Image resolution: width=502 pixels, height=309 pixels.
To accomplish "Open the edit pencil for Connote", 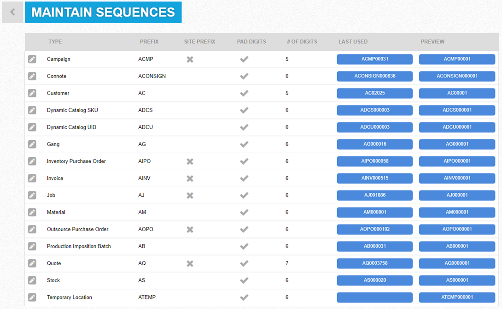I will click(x=32, y=76).
